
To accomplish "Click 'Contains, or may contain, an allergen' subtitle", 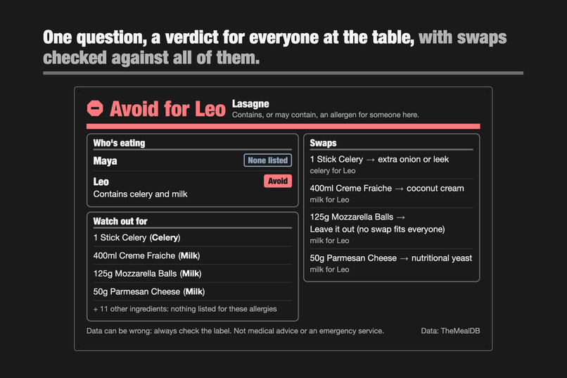I will pyautogui.click(x=326, y=115).
